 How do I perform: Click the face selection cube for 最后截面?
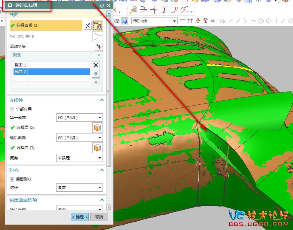point(97,148)
